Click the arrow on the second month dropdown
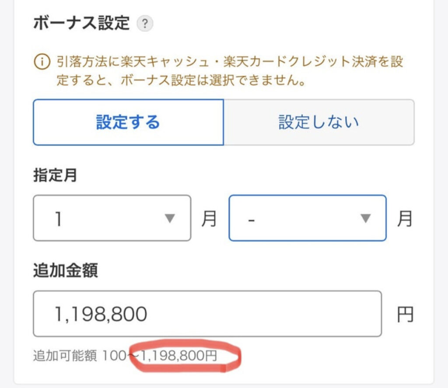448x388 pixels. point(365,218)
